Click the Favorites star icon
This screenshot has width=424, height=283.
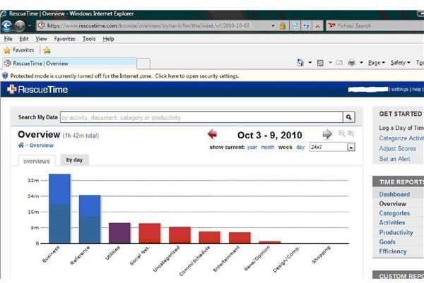coord(7,50)
